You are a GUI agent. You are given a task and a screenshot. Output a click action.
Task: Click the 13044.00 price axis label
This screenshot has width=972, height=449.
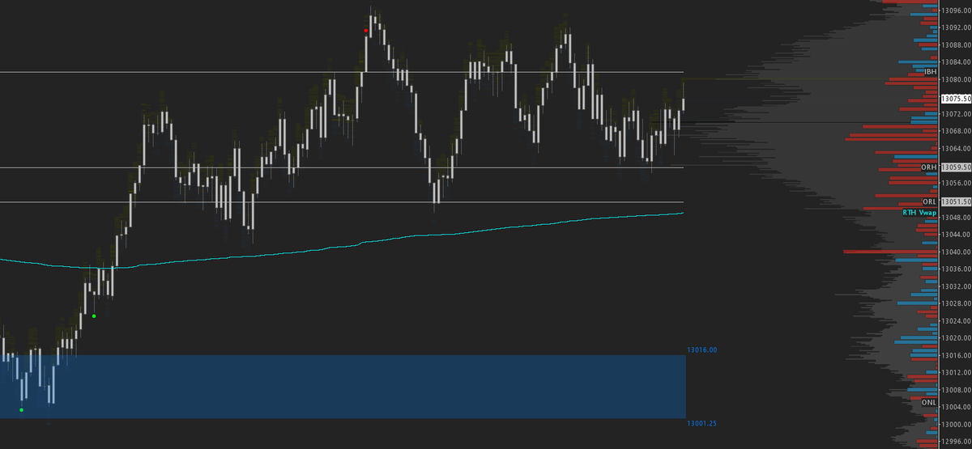(x=957, y=235)
